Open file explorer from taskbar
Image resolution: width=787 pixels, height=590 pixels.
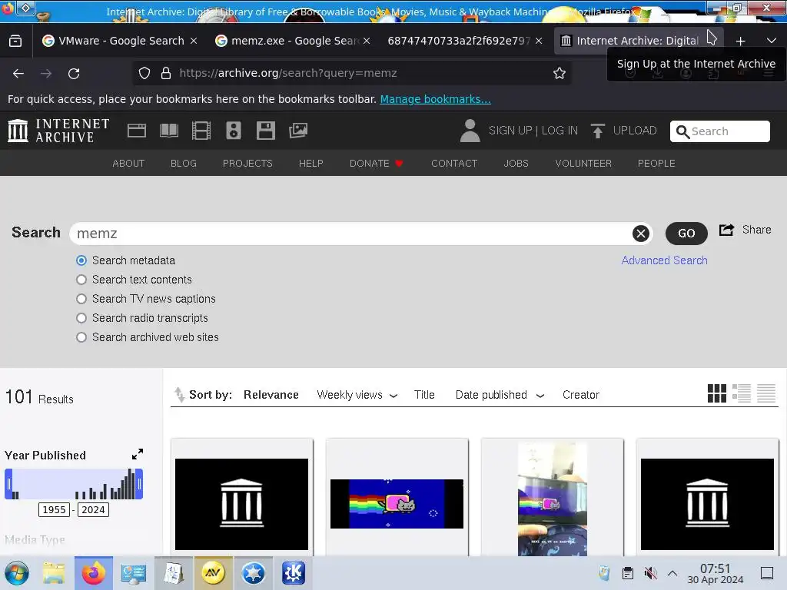54,573
